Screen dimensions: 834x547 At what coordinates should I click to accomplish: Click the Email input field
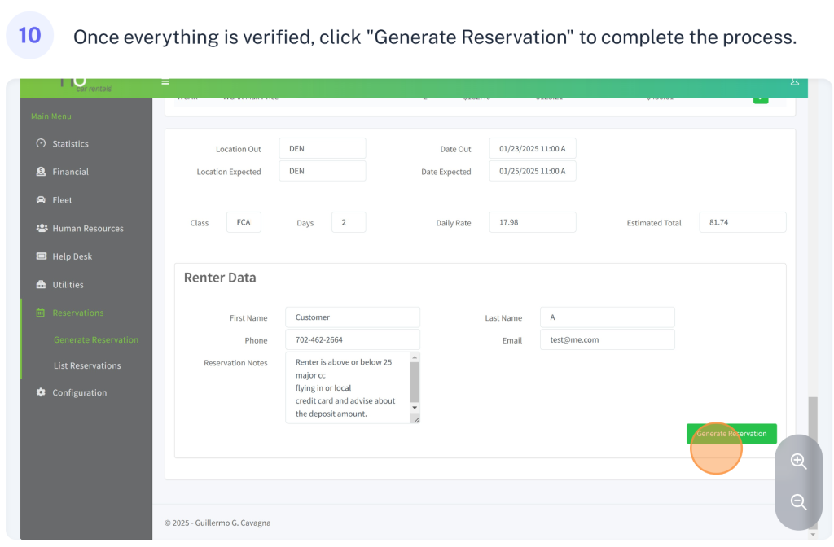click(607, 340)
